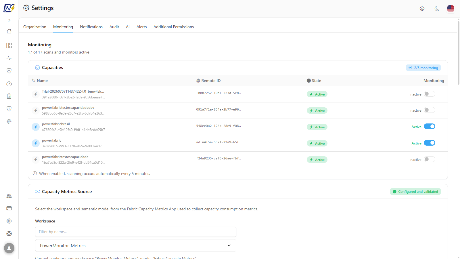Open the fingerprint icon in the sidebar
Image resolution: width=460 pixels, height=259 pixels.
point(9,121)
